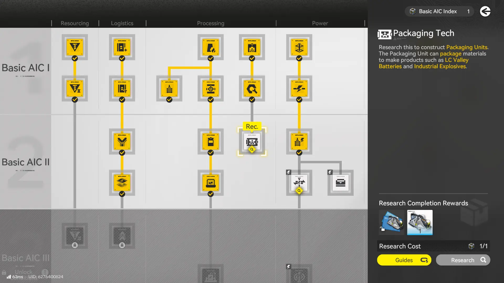Open the blueprint reward thumbnail
Screen dimensions: 504x283
point(392,222)
